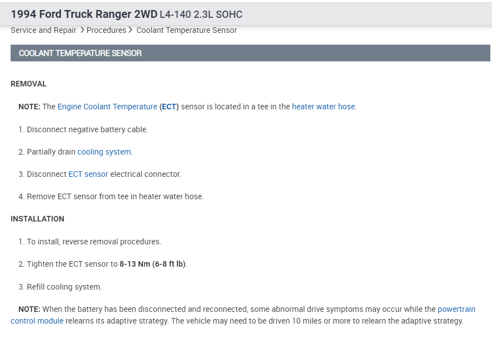Click the 1994 Ford Truck Ranger 2WD title
The width and height of the screenshot is (492, 342).
pyautogui.click(x=84, y=14)
